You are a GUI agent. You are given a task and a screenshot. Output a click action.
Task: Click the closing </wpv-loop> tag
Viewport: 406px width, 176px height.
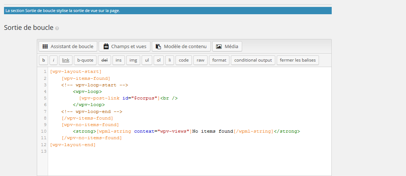point(89,105)
